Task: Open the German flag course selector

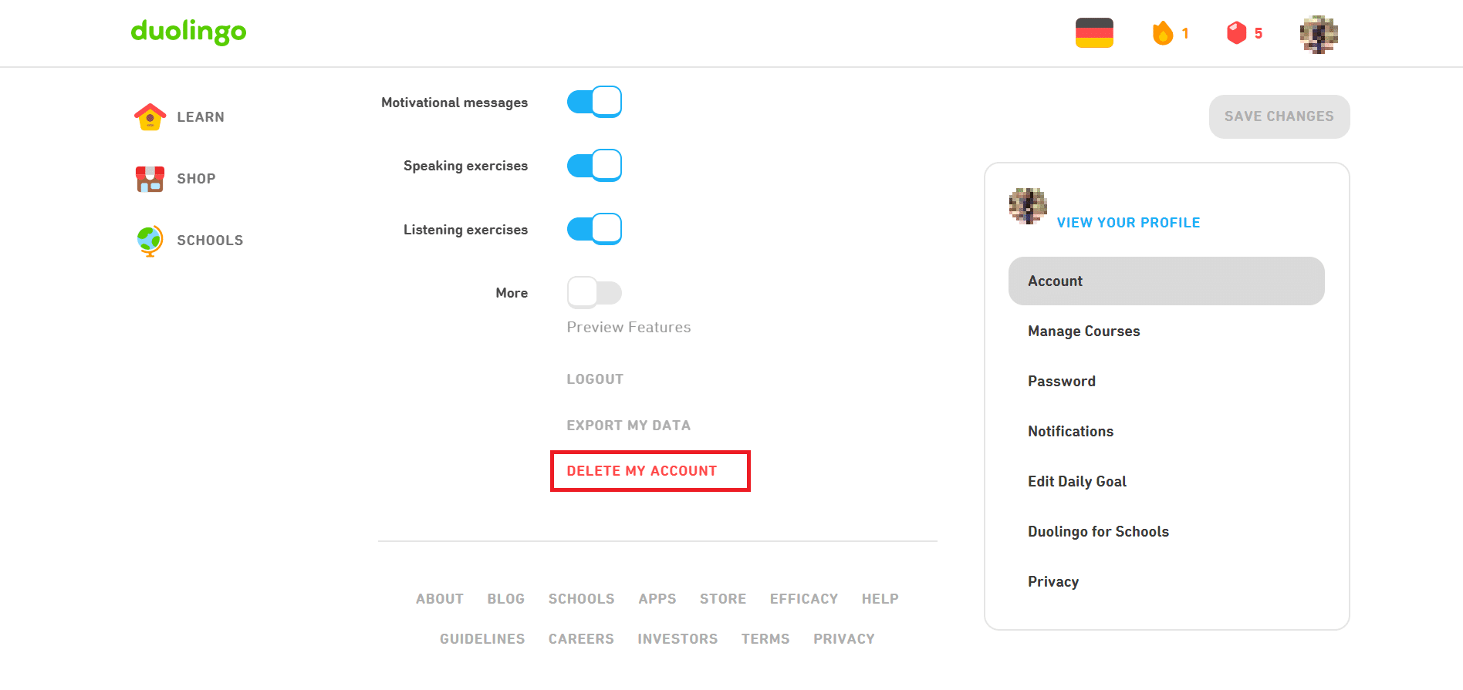Action: (1094, 33)
